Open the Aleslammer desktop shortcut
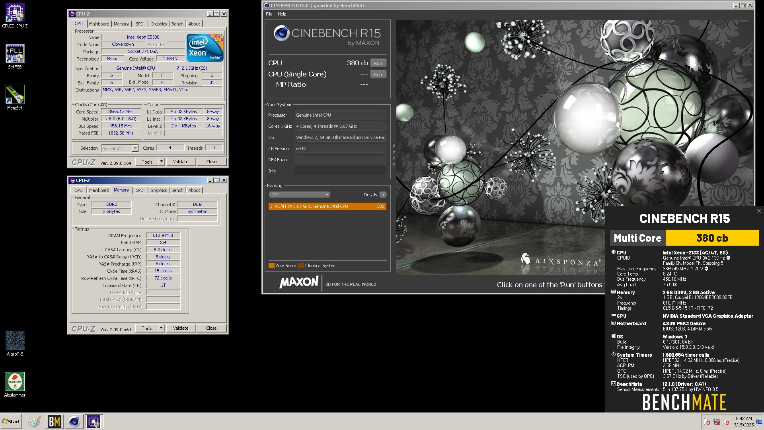 point(15,385)
